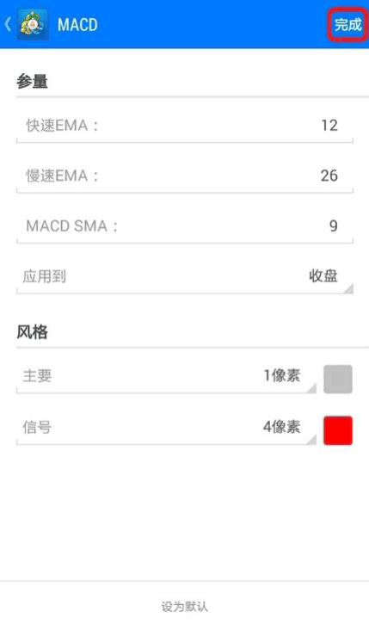The width and height of the screenshot is (369, 630).
Task: Select the 慢速EMA input field
Action: pos(185,176)
